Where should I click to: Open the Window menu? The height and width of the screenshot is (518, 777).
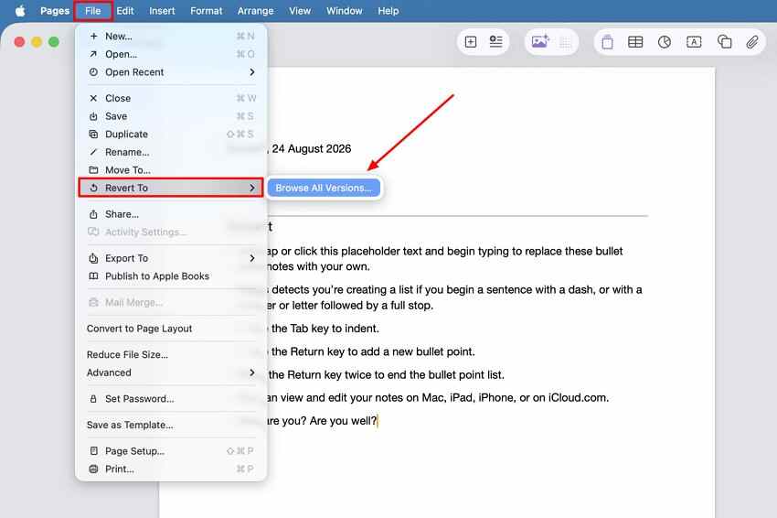(x=344, y=11)
